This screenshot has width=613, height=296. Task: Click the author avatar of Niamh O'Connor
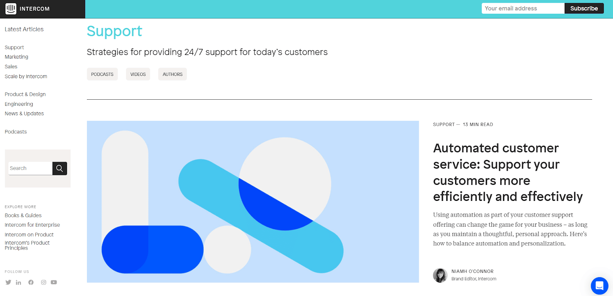click(x=440, y=275)
